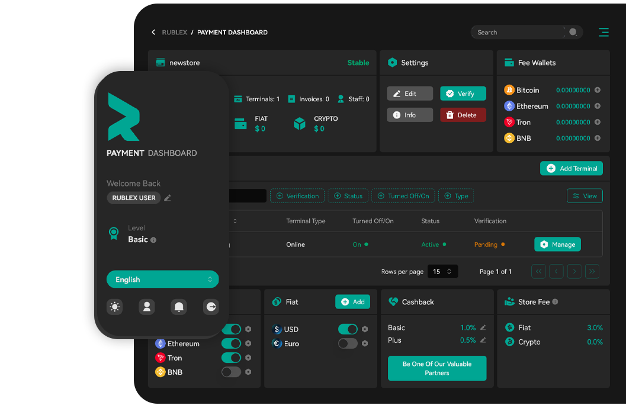Add funds to Bitcoin fee wallet
This screenshot has height=412, width=626.
[597, 90]
